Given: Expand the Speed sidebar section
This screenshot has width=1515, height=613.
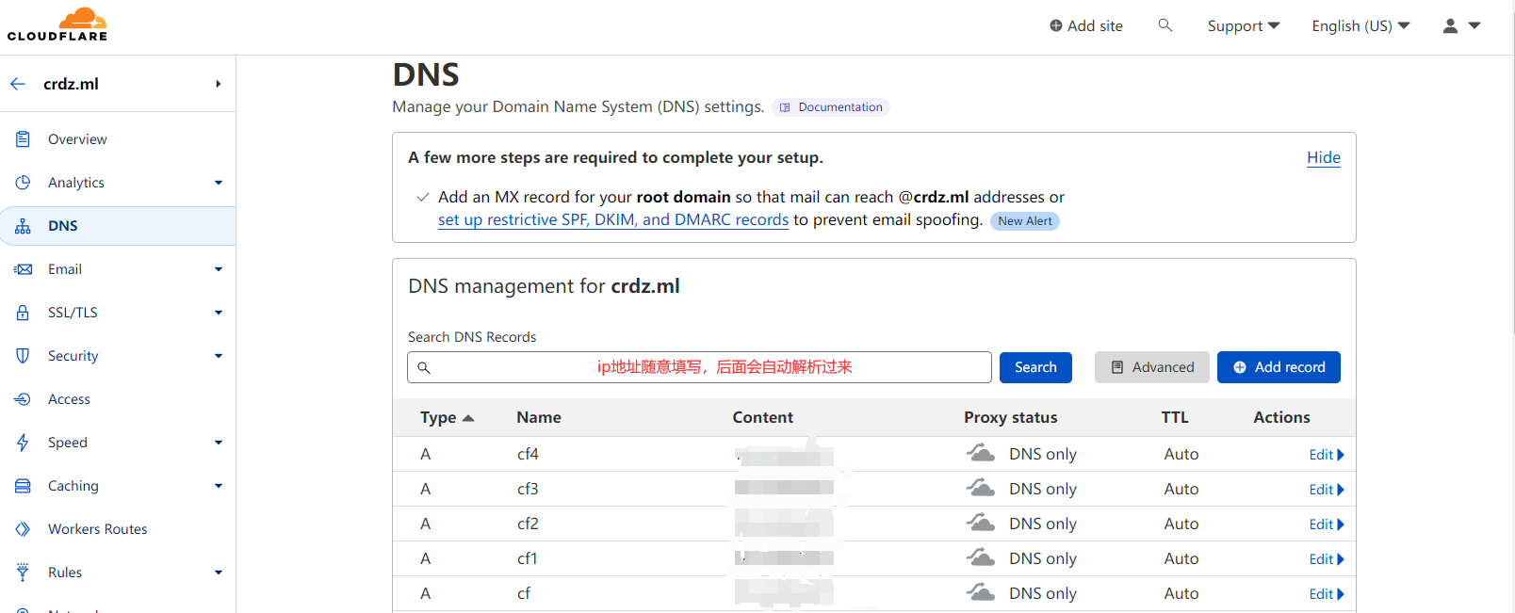Looking at the screenshot, I should click(219, 443).
